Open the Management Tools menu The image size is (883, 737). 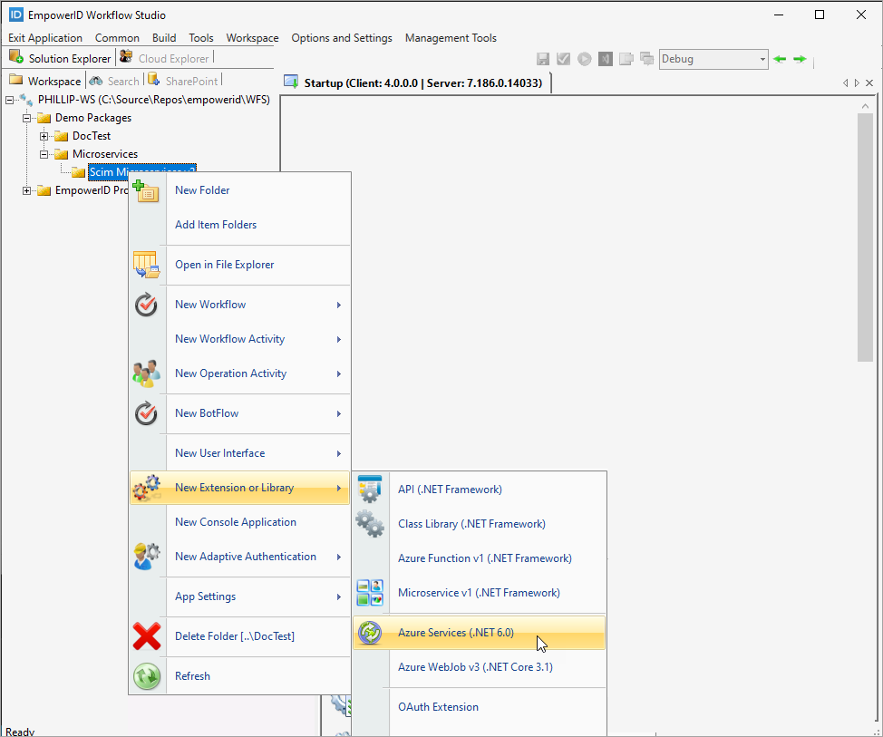pos(451,38)
